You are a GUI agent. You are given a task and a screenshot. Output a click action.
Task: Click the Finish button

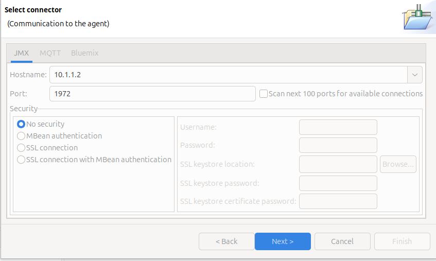pyautogui.click(x=402, y=241)
